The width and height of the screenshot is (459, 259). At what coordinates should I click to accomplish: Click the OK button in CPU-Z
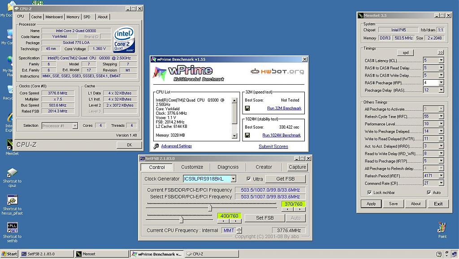130,145
